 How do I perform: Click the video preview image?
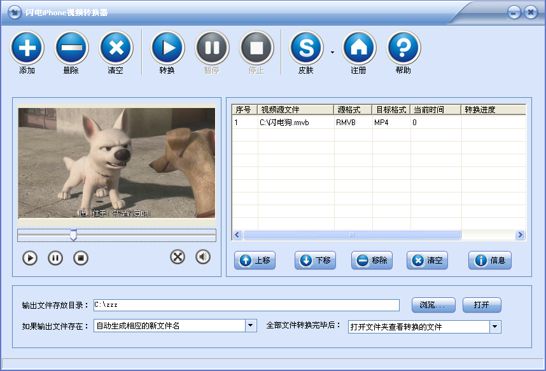pos(116,163)
